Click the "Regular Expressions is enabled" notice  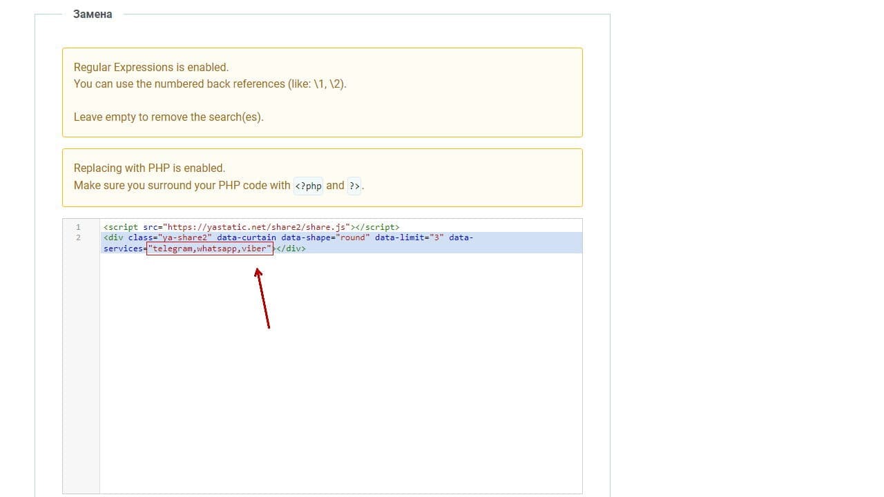tap(151, 68)
